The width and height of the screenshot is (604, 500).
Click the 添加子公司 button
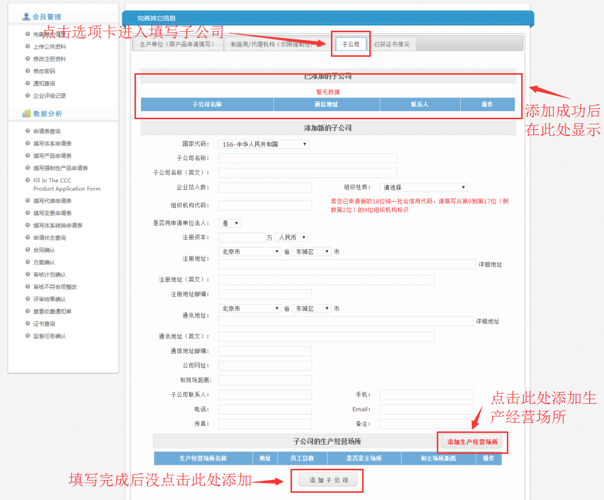point(328,481)
